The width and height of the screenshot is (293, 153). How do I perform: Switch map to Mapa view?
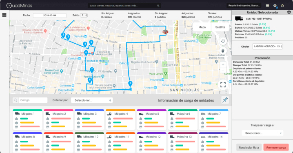tap(202, 27)
